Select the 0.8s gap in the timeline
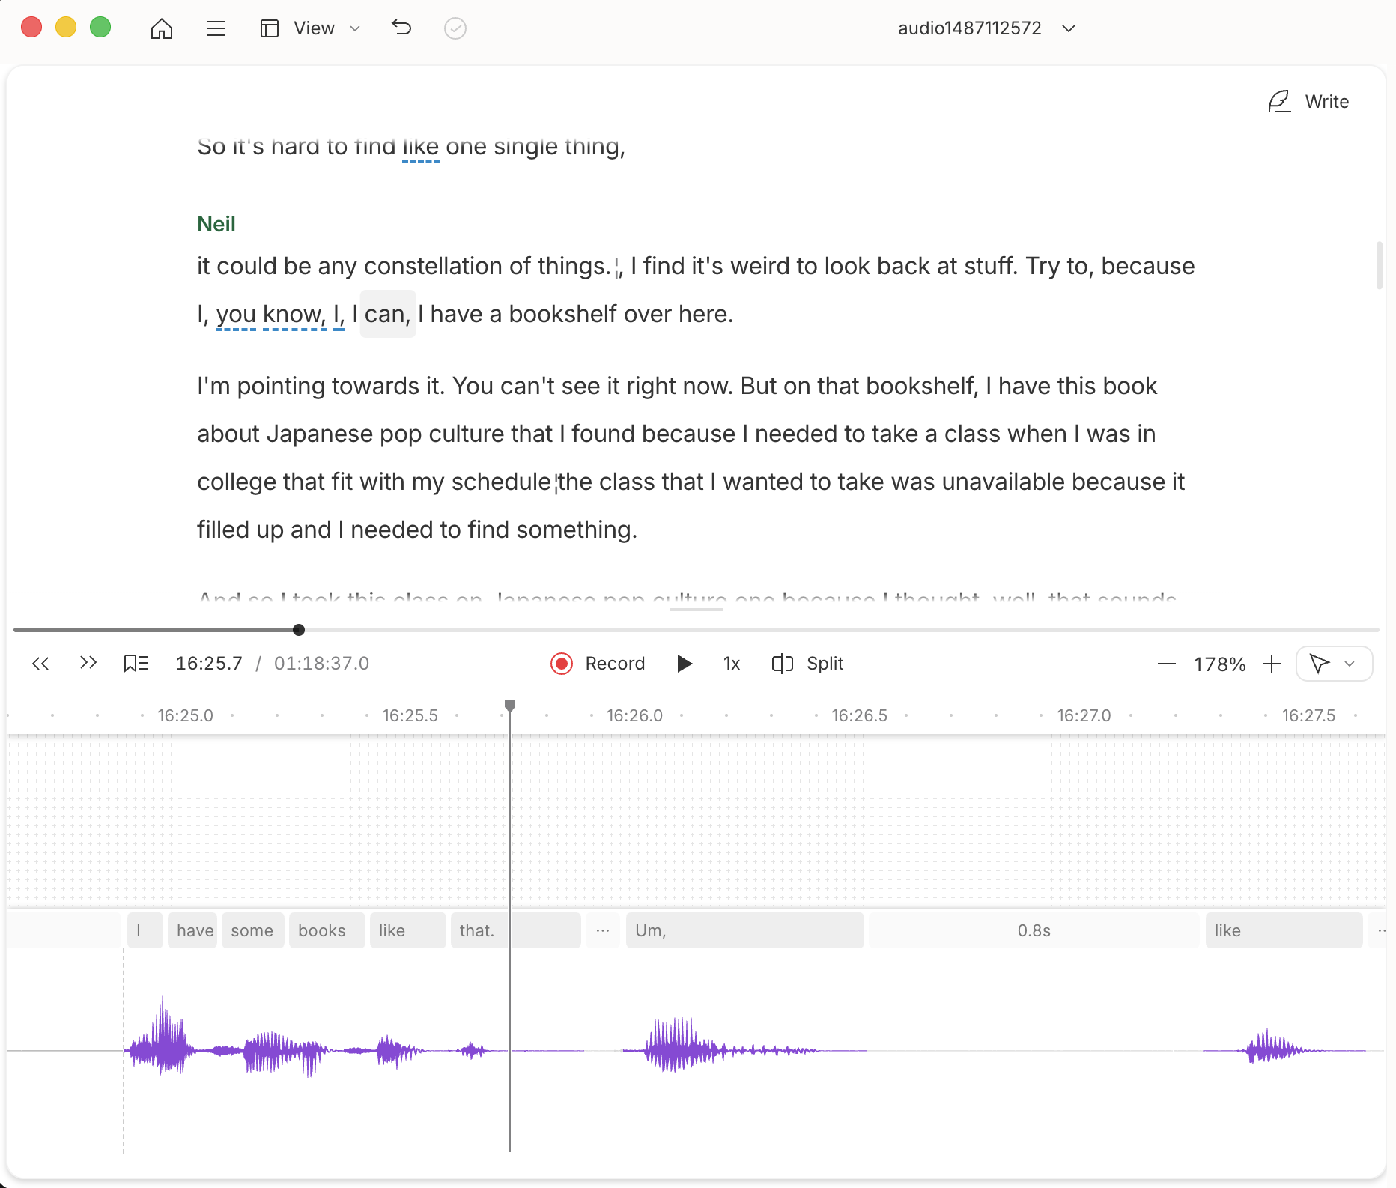Image resolution: width=1396 pixels, height=1188 pixels. tap(1034, 930)
